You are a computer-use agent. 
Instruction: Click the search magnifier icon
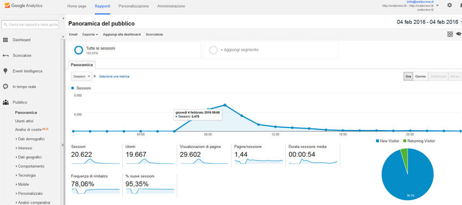click(x=5, y=25)
